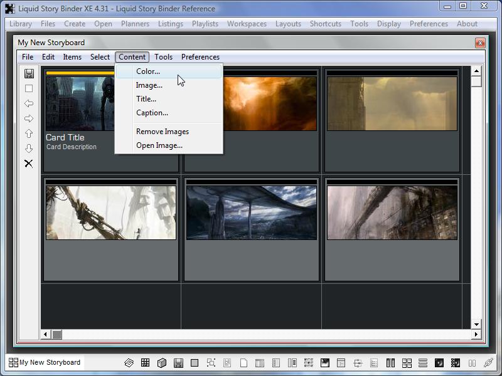Open the Workspaces menu in main menu bar

(x=247, y=24)
